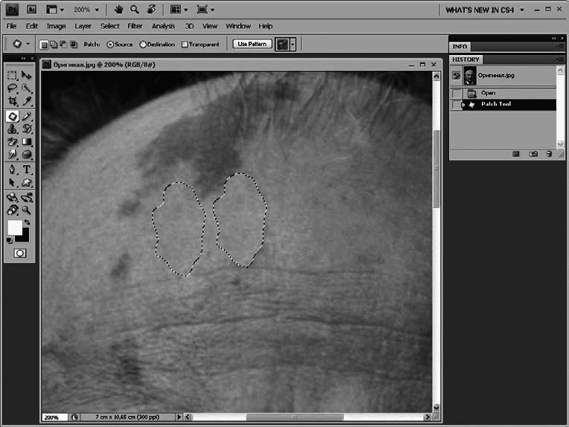Select the Type tool

[x=27, y=170]
